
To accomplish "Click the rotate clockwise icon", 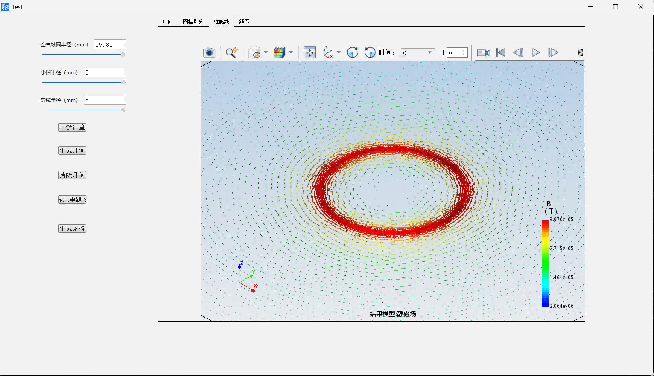I will [x=352, y=52].
